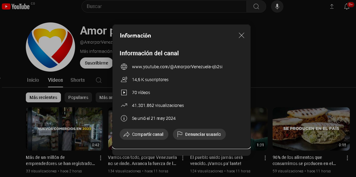Screen dimensions: 356x177
Task: Open options for '96% de los alimentos' video
Action: click(347, 158)
